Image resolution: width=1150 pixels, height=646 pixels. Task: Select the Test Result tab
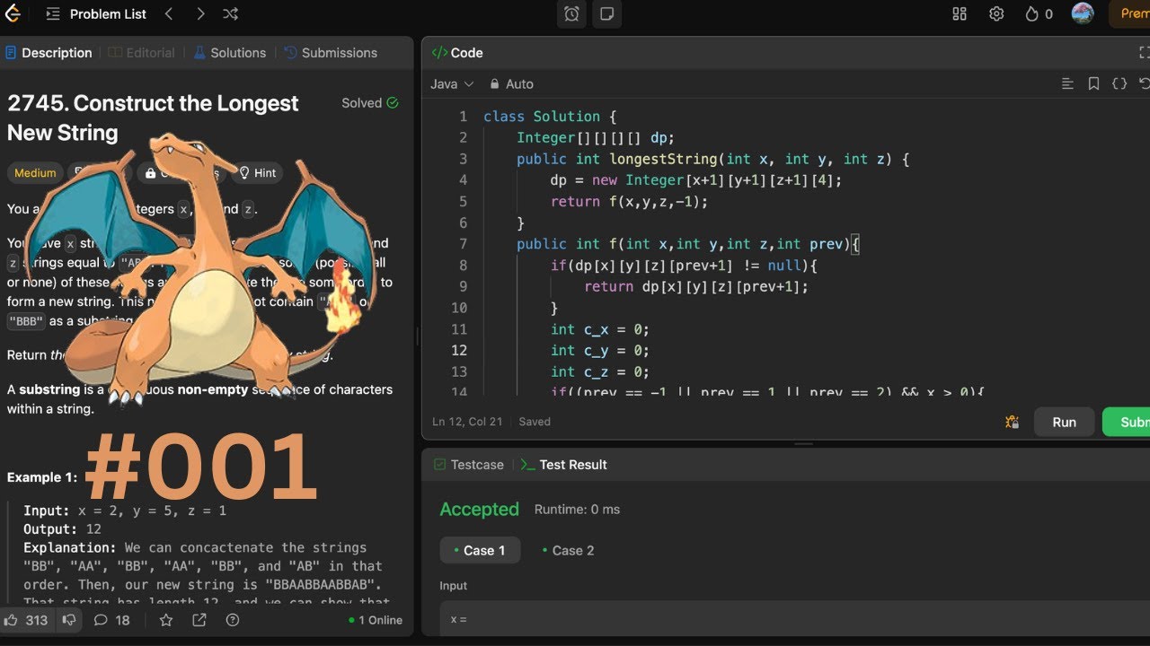click(564, 465)
